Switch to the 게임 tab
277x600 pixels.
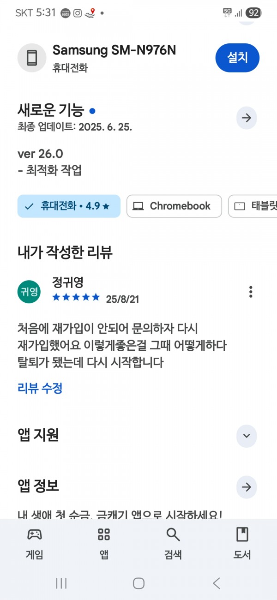point(35,544)
